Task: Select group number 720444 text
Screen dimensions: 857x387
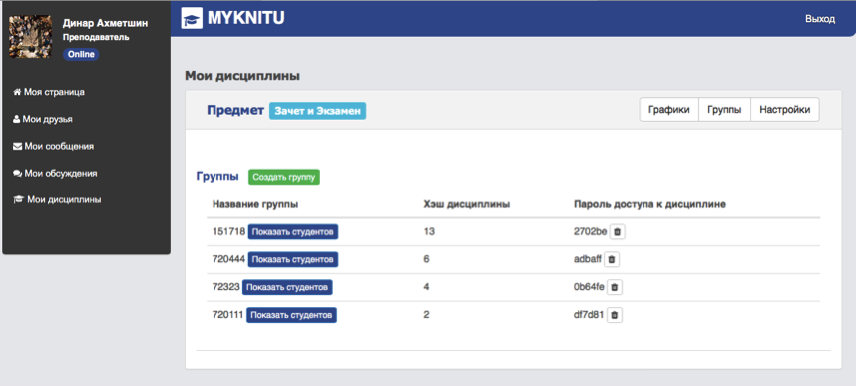Action: point(229,259)
